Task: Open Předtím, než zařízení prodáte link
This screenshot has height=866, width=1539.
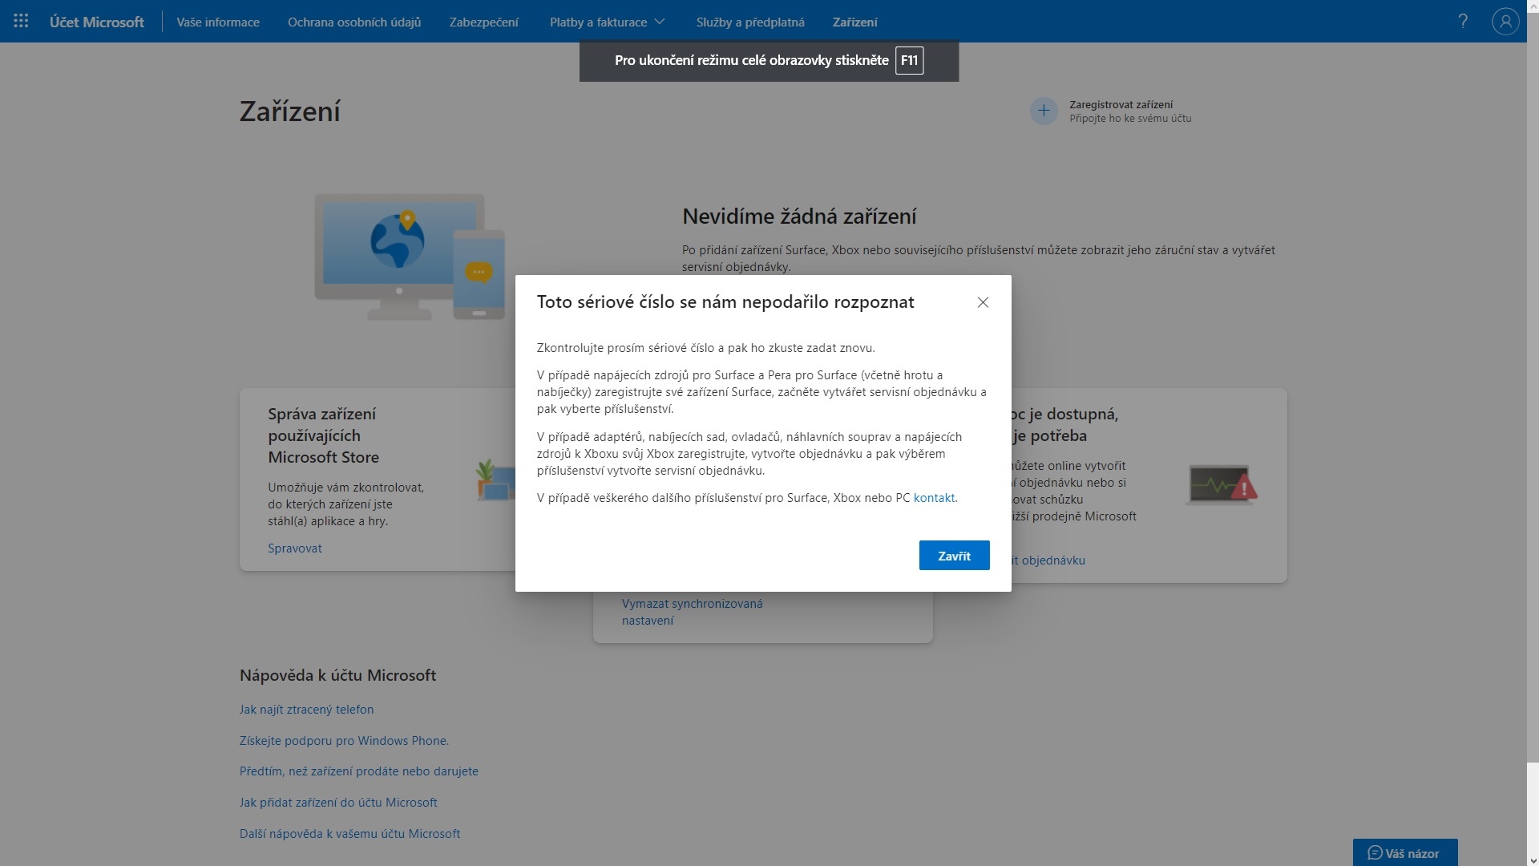Action: coord(359,771)
